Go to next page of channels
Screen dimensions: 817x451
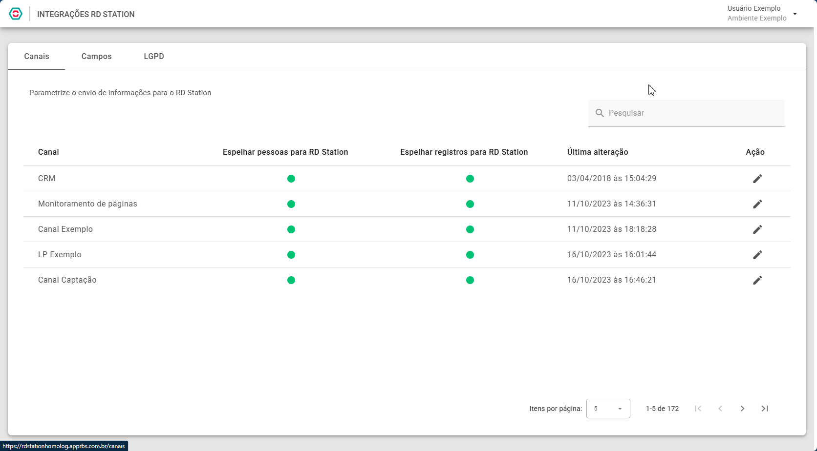742,409
